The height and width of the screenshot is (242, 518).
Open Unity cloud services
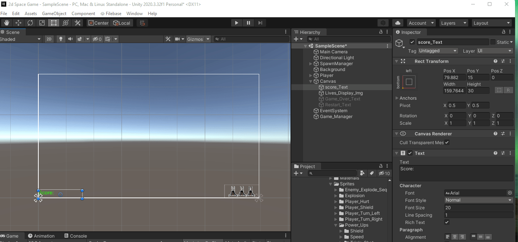[397, 22]
